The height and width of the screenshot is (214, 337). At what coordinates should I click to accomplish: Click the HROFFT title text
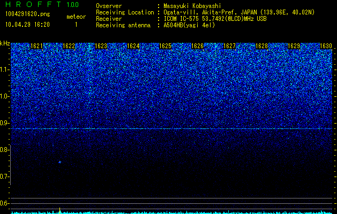(33, 4)
